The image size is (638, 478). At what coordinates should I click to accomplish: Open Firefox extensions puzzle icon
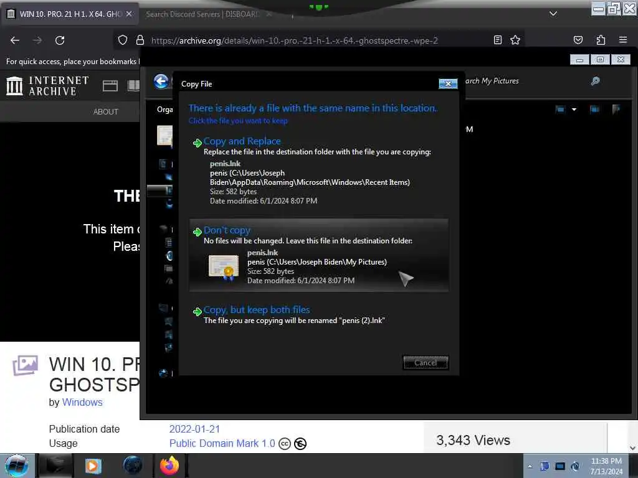601,40
